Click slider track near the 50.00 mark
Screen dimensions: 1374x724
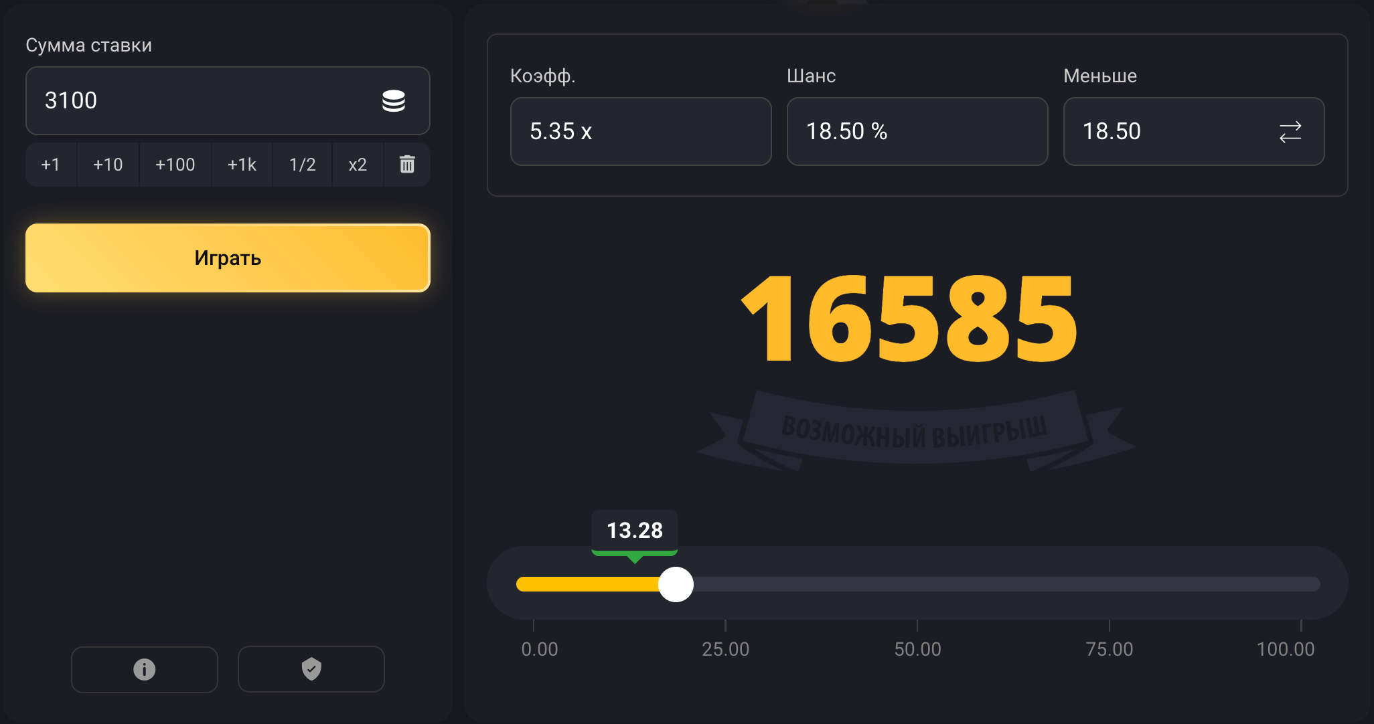click(x=917, y=584)
